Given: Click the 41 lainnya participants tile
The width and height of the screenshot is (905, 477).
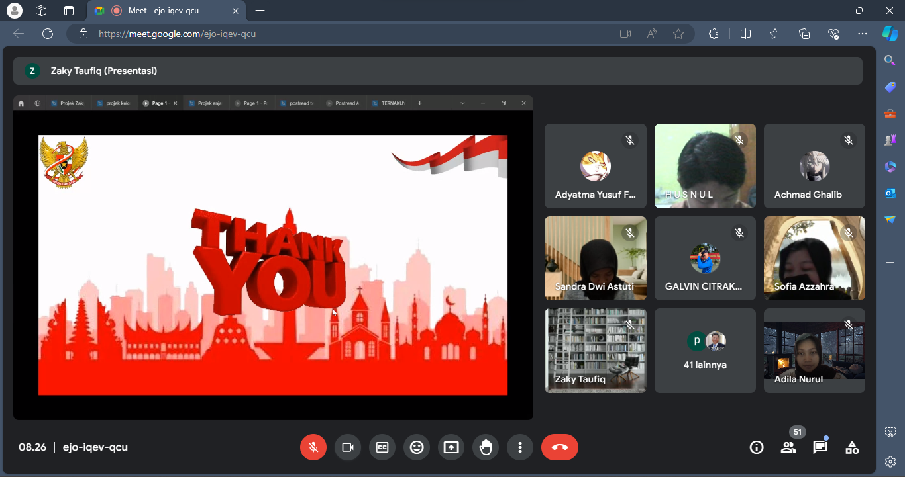Looking at the screenshot, I should click(705, 351).
